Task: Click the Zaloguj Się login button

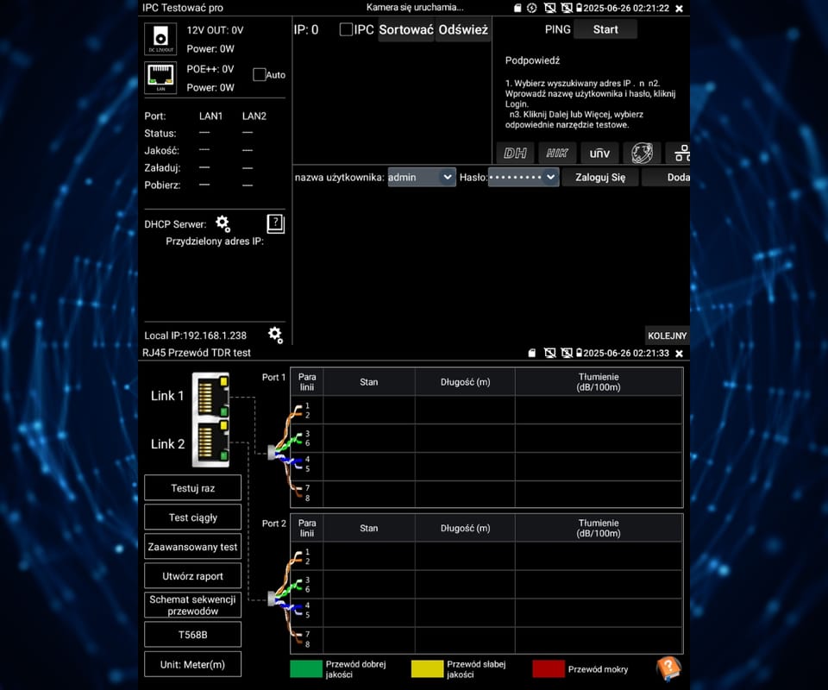Action: click(x=599, y=177)
